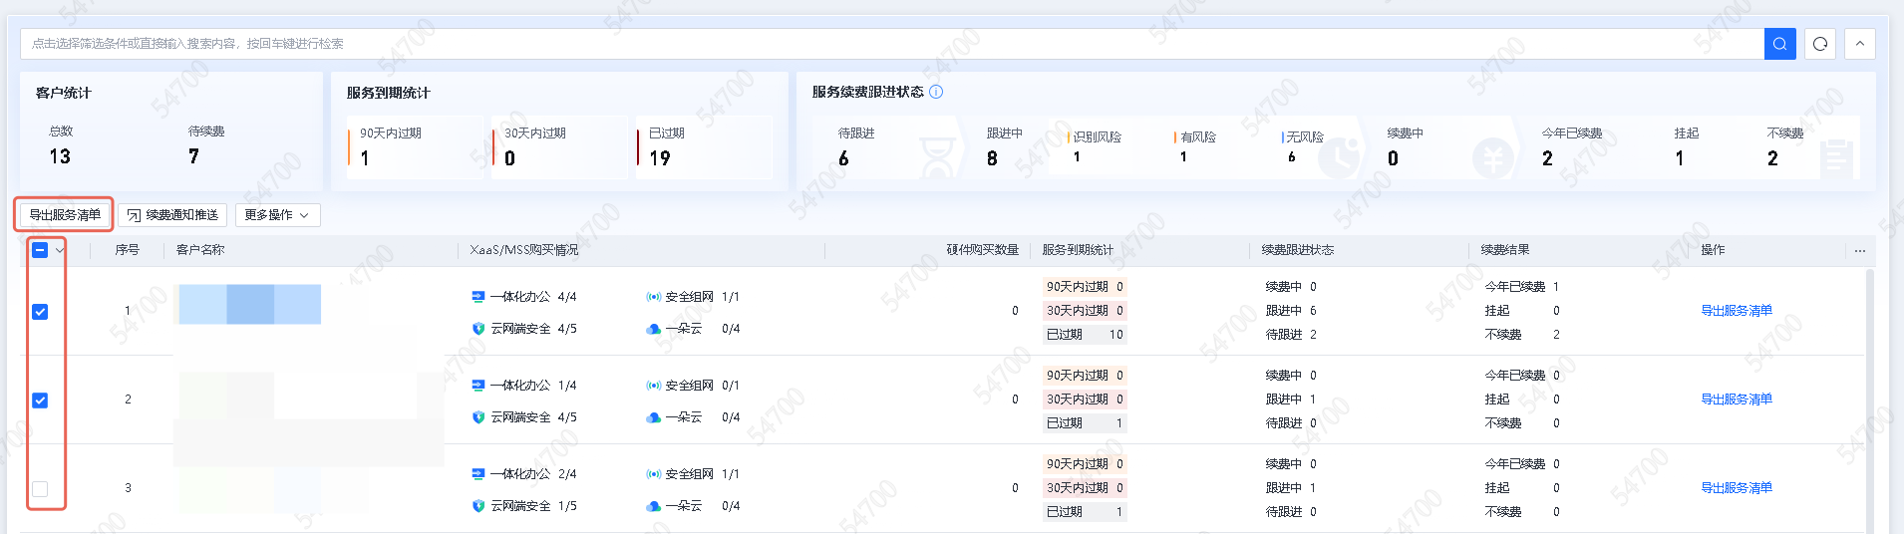
Task: Uncheck the checkbox for row 2
Action: click(40, 400)
